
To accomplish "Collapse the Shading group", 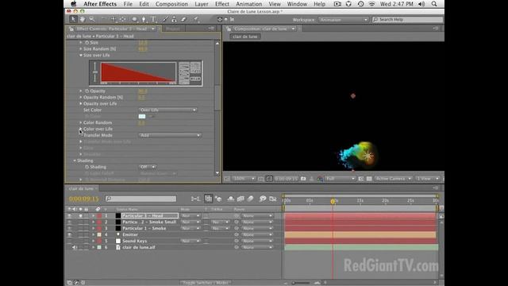I will pyautogui.click(x=75, y=160).
